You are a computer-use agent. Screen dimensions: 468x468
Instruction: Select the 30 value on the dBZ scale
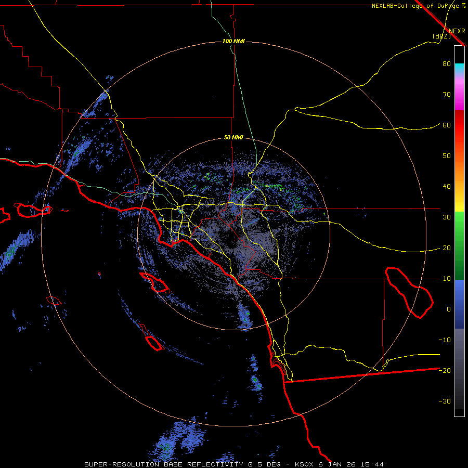click(447, 217)
